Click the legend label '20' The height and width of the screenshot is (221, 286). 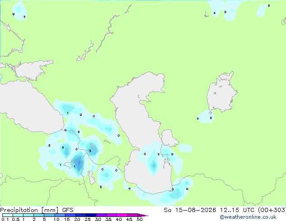tap(77, 219)
